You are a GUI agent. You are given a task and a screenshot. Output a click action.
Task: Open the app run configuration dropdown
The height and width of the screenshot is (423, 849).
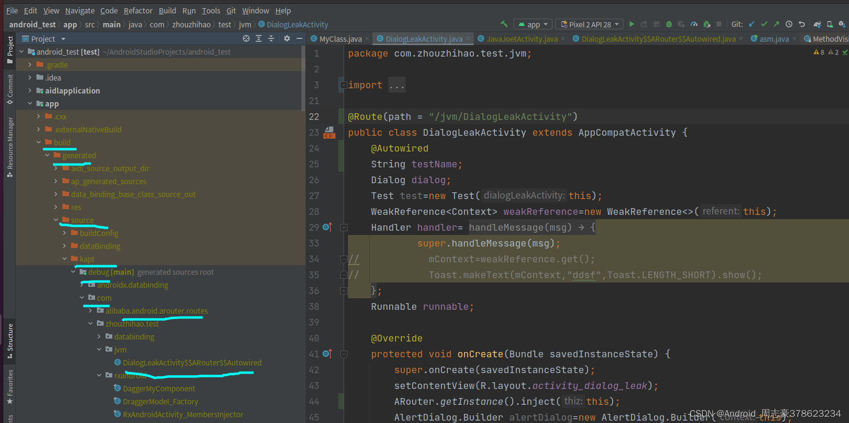click(533, 24)
